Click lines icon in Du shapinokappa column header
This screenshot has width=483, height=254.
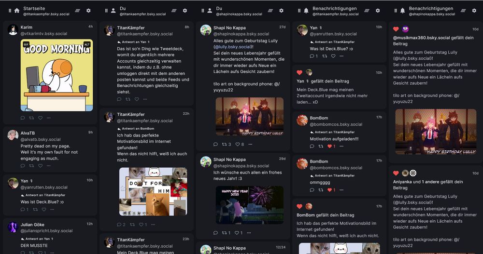(270, 11)
